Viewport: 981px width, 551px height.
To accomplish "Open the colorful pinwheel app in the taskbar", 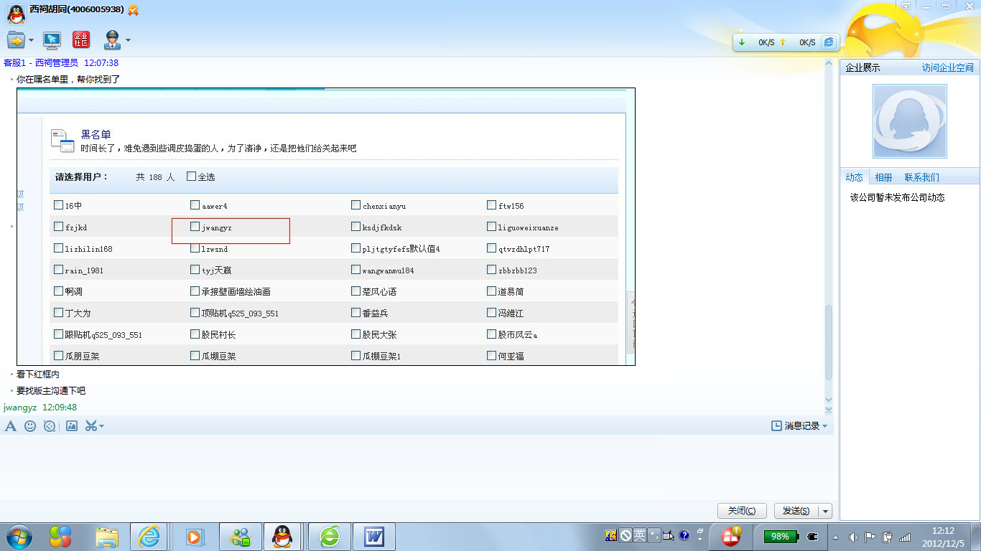I will 60,537.
